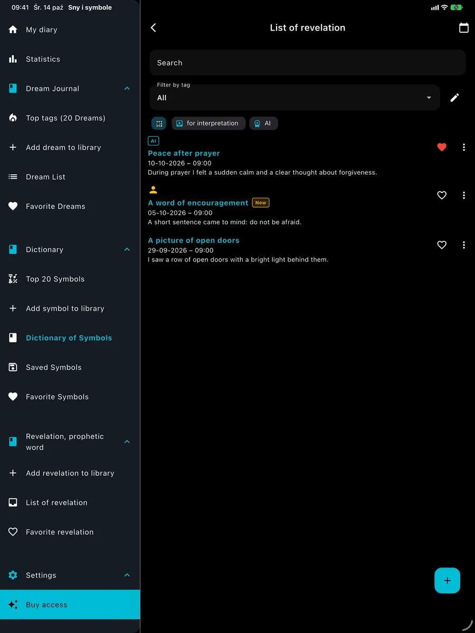
Task: Click the heart icon beside Favorite Dreams
Action: pos(13,206)
